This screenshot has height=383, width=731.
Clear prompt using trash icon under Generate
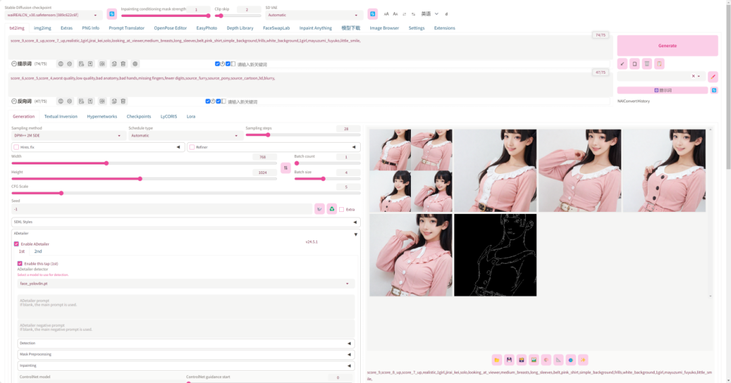point(646,64)
